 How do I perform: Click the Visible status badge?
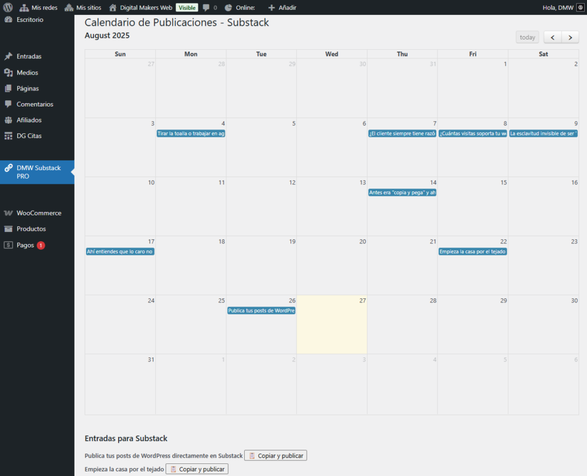point(187,7)
